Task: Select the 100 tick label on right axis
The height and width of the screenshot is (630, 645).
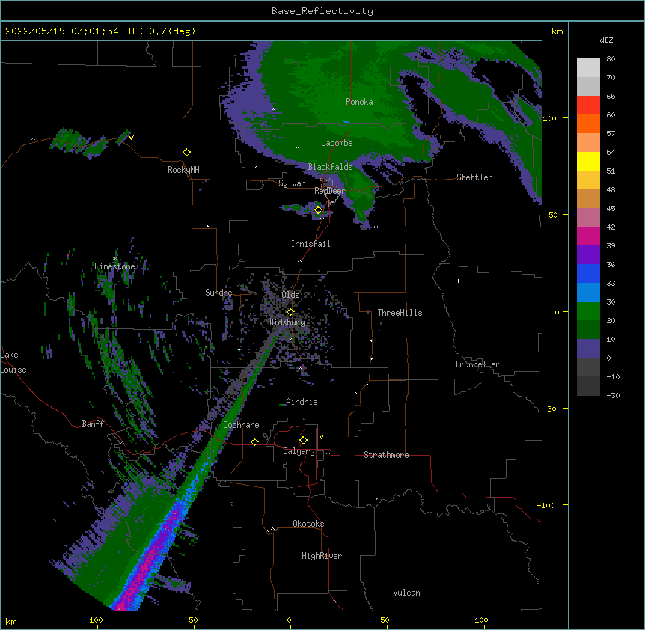Action: pyautogui.click(x=549, y=118)
